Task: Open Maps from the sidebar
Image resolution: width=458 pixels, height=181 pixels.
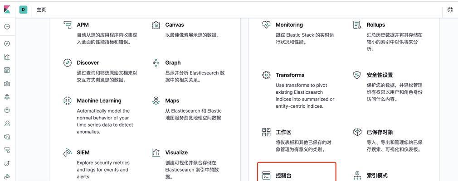Action: (x=7, y=97)
